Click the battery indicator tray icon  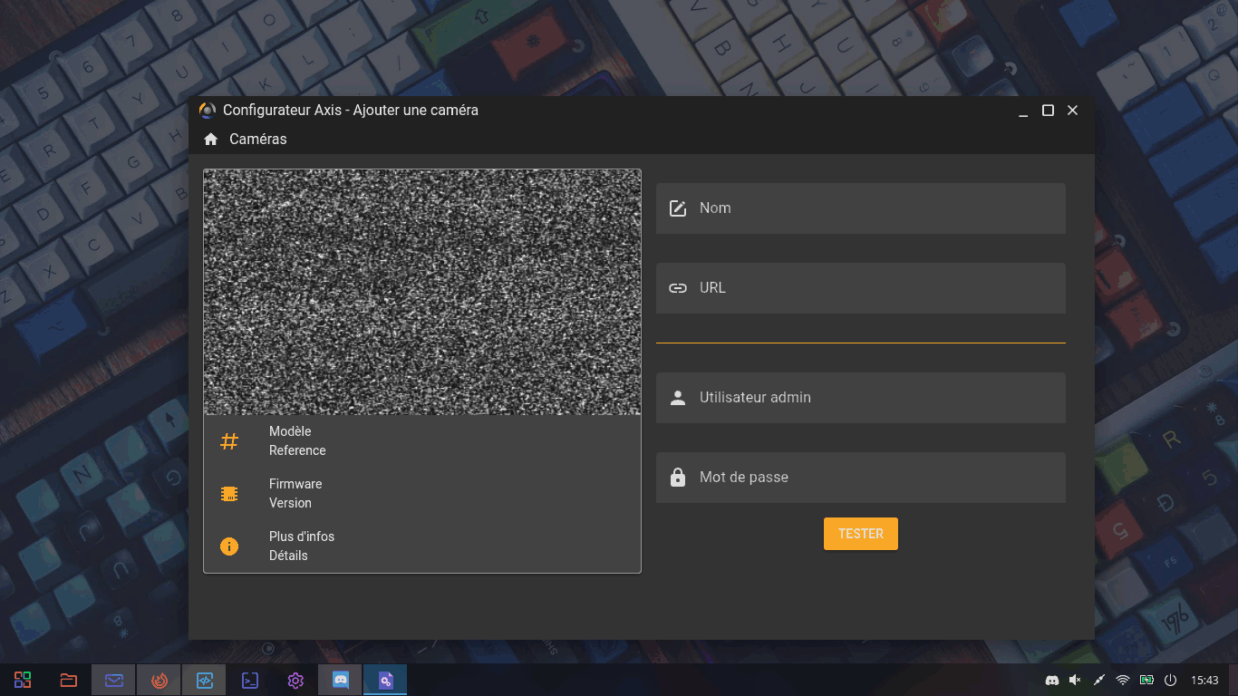coord(1146,680)
